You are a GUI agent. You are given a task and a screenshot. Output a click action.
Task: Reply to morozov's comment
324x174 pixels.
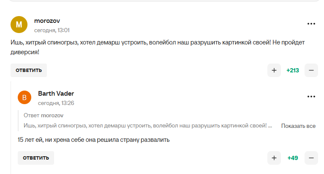tap(29, 70)
